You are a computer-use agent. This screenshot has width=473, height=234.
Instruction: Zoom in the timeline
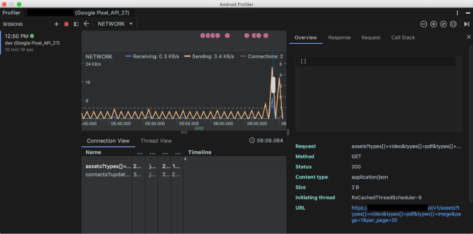(434, 24)
